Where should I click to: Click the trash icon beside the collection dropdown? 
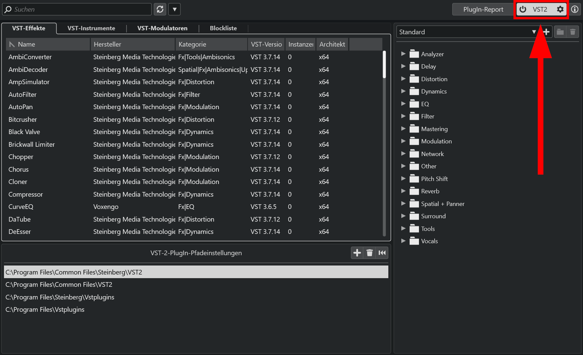tap(573, 32)
